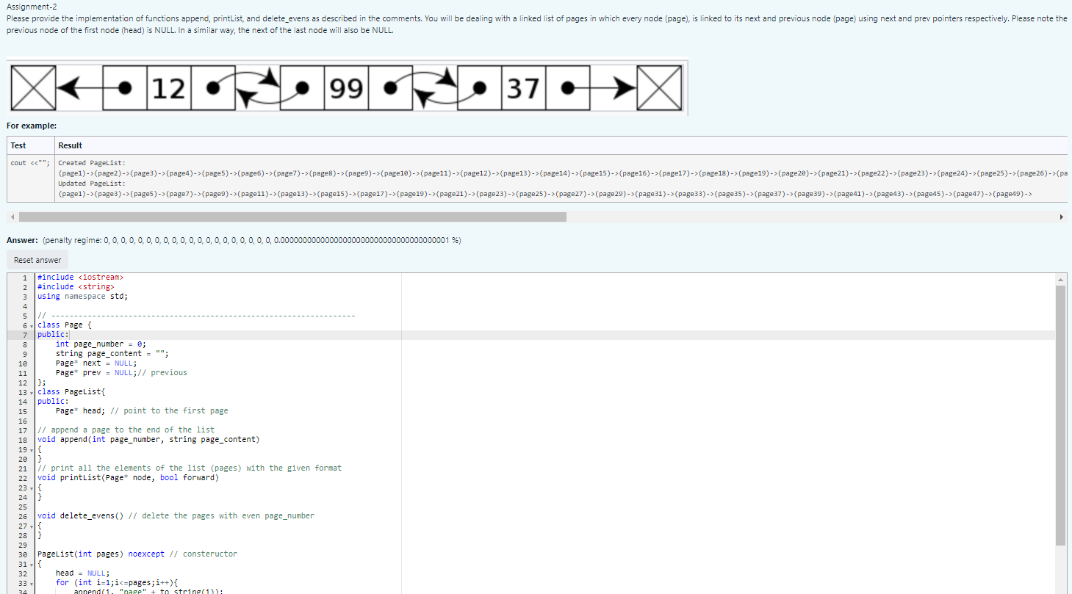Place cursor on 'using namespace std;' line
1072x594 pixels.
pyautogui.click(x=82, y=297)
